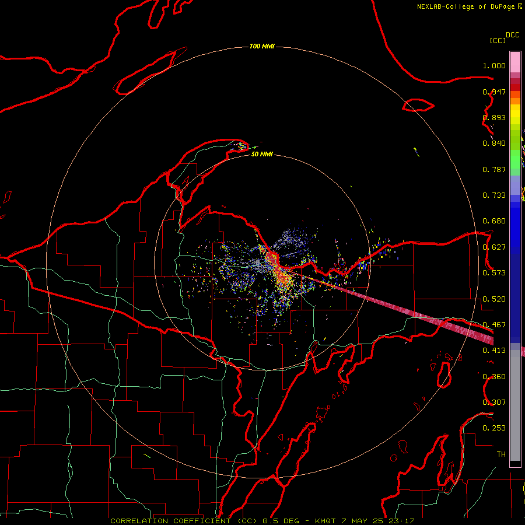525x525 pixels.
Task: Click the bright blue segment of the color bar
Action: click(515, 228)
